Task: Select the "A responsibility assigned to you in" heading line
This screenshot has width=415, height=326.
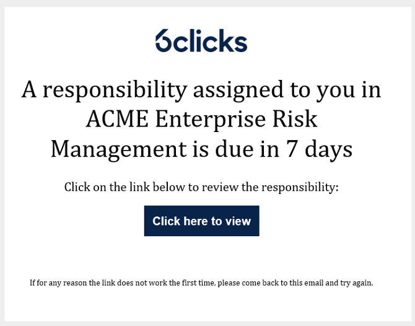Action: tap(201, 90)
